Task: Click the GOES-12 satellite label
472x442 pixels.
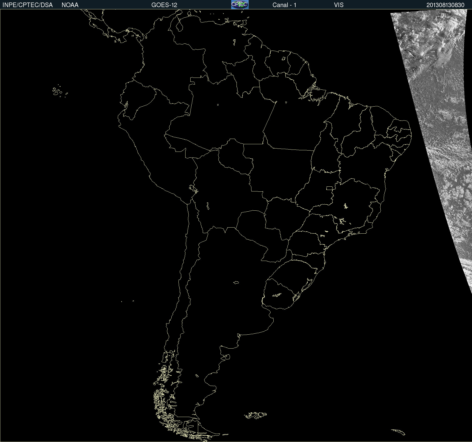Action: point(164,5)
